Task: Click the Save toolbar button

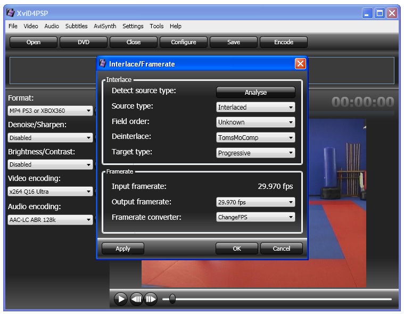Action: (234, 42)
